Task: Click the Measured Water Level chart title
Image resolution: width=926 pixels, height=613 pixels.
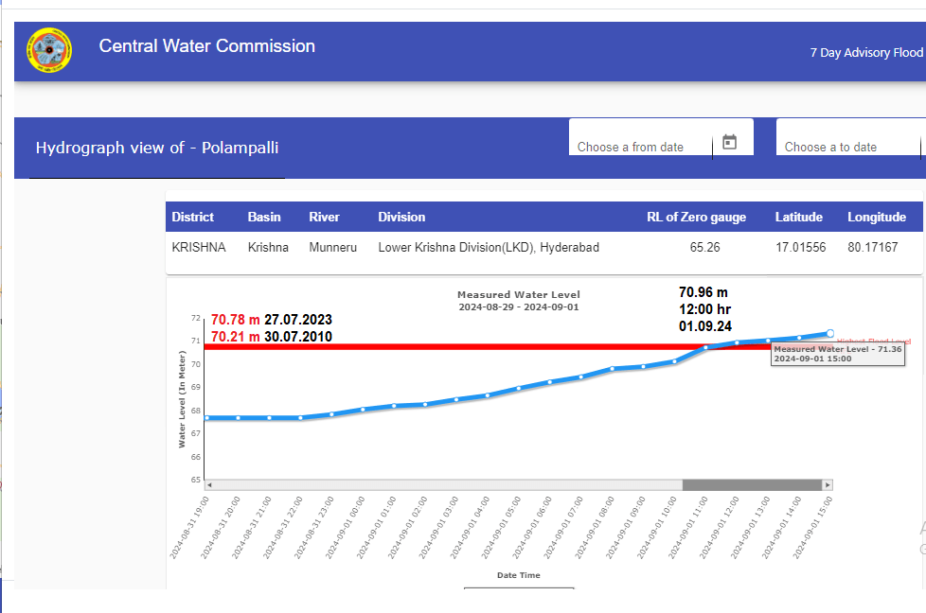Action: (518, 295)
